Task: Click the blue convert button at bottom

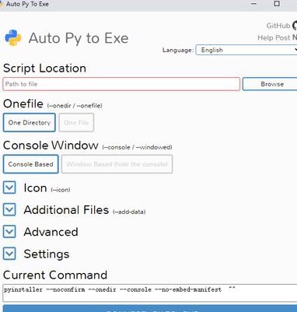Action: tap(150, 309)
